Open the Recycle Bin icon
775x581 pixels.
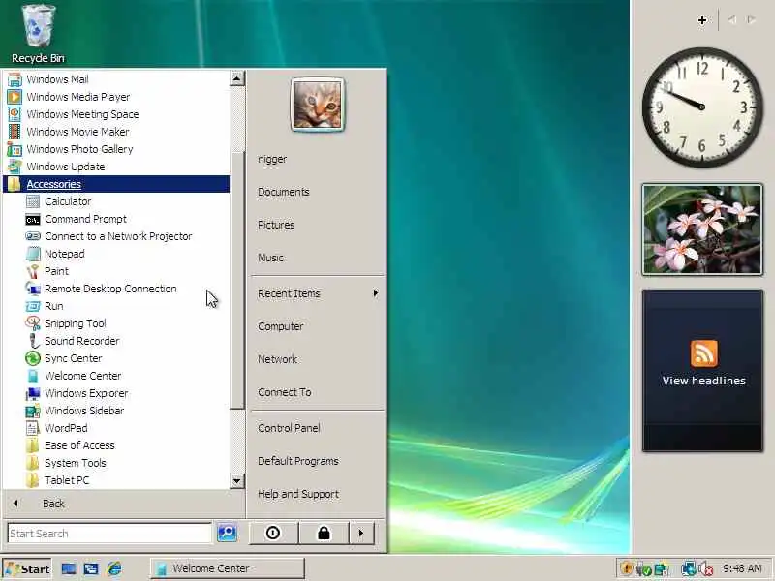coord(38,34)
